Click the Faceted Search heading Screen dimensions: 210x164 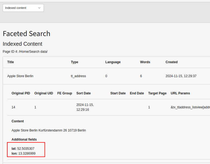(x=26, y=34)
